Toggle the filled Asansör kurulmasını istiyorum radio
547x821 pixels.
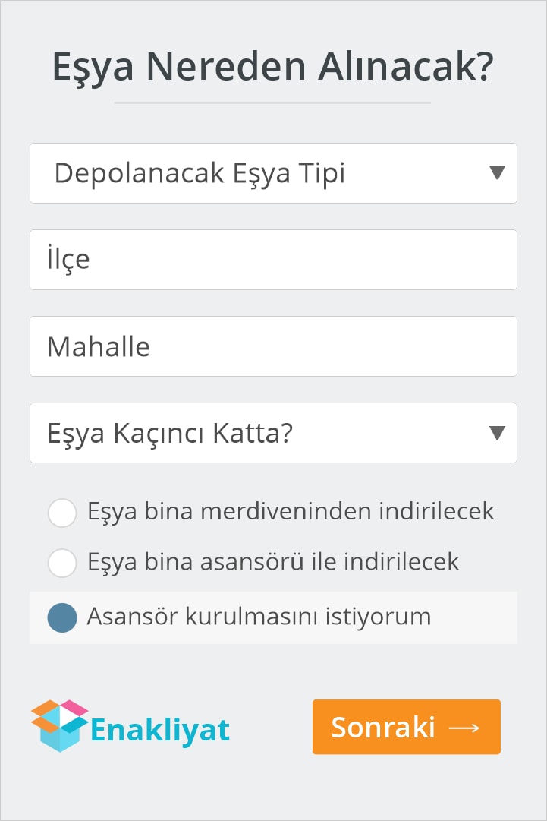point(62,617)
